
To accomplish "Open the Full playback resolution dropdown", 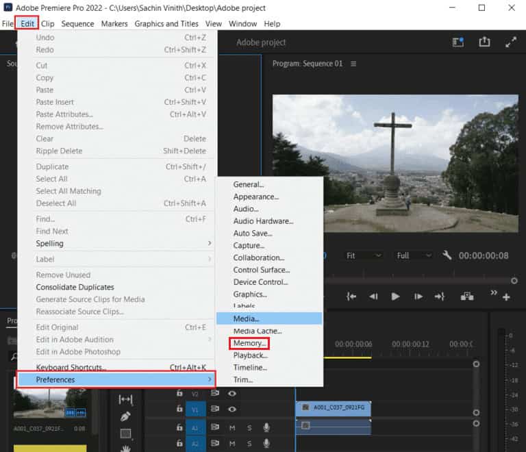I will pyautogui.click(x=414, y=255).
